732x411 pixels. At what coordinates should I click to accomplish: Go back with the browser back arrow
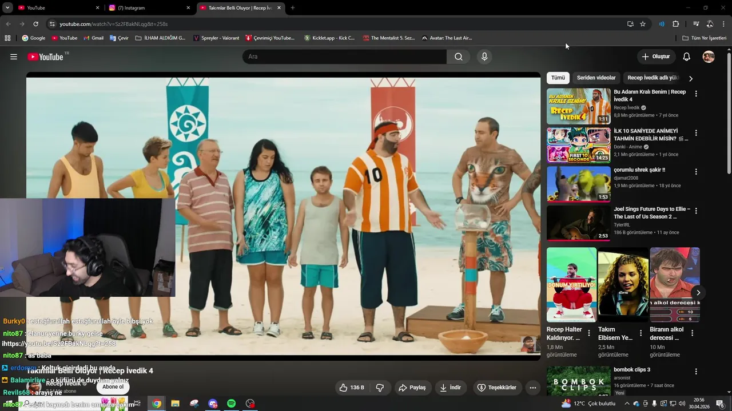[x=8, y=24]
